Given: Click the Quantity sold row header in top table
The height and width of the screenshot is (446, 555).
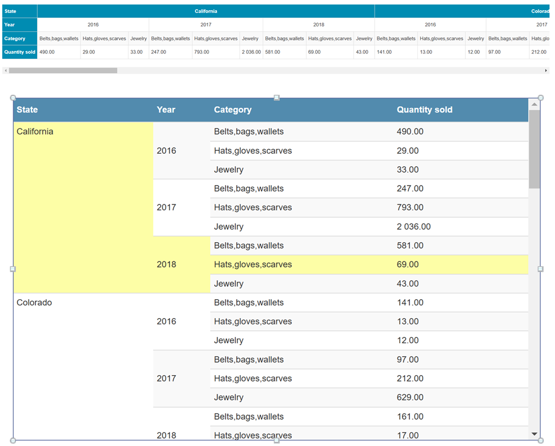Looking at the screenshot, I should click(x=19, y=52).
